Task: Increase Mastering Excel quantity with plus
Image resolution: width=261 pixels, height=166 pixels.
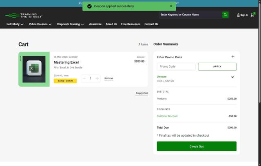Action: 97,78
